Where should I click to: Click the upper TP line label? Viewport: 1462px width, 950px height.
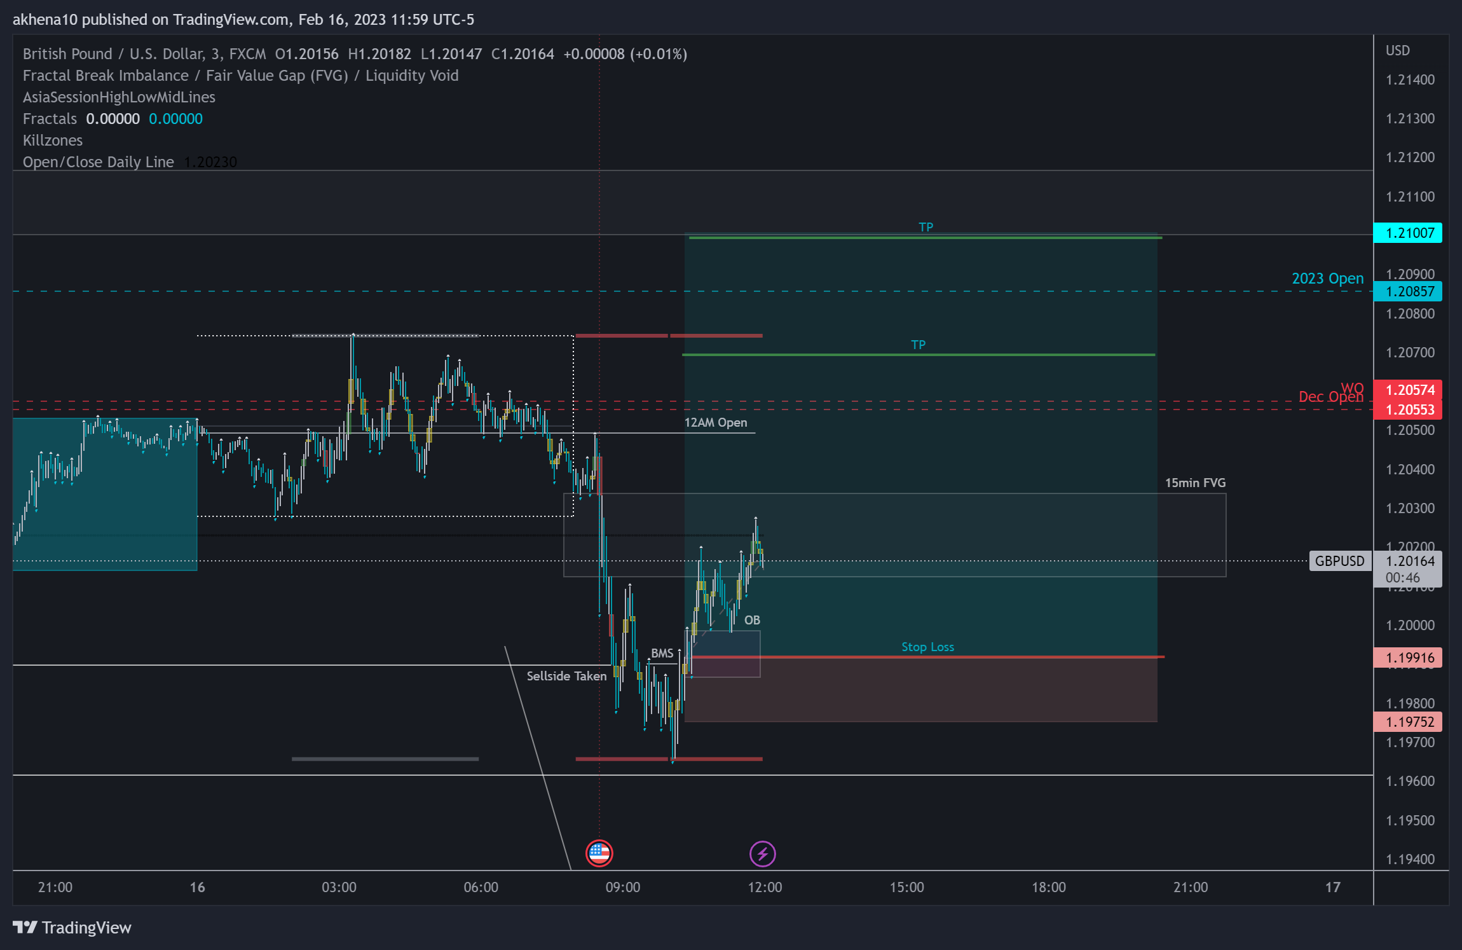coord(926,227)
